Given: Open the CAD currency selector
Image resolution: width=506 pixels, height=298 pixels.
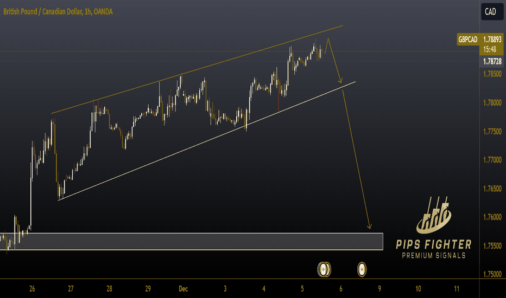Looking at the screenshot, I should [x=492, y=11].
